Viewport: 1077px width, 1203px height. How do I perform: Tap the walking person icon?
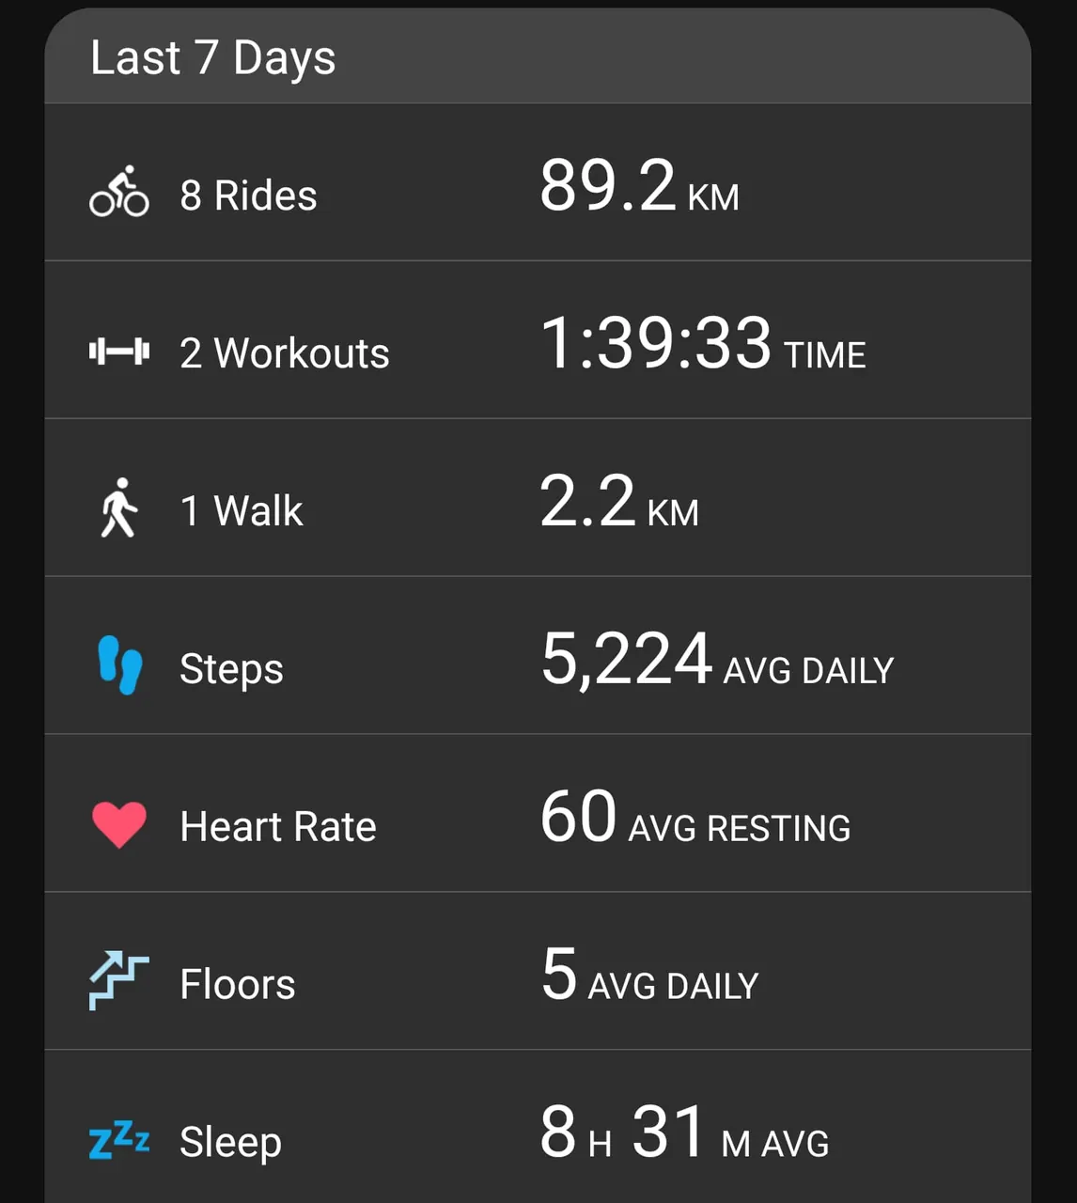click(x=119, y=508)
